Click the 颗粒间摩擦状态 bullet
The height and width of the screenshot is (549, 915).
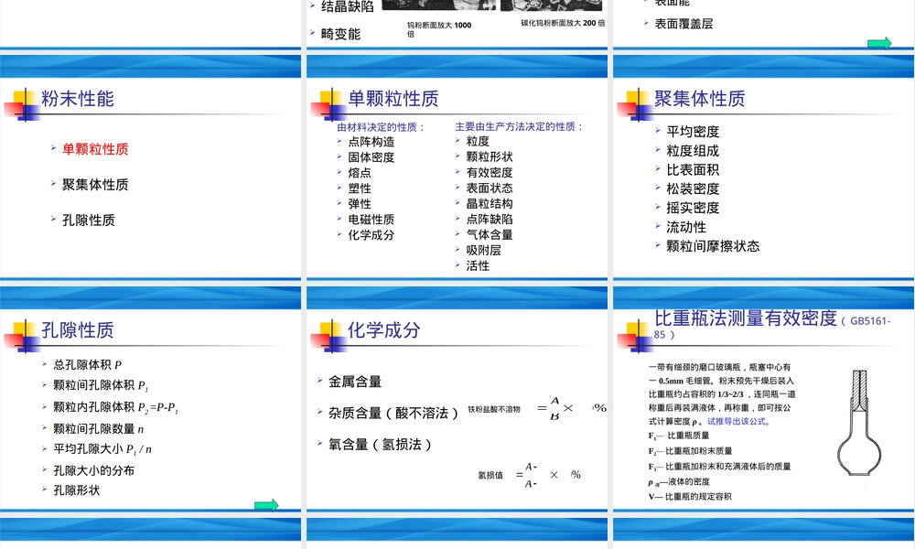click(x=713, y=246)
